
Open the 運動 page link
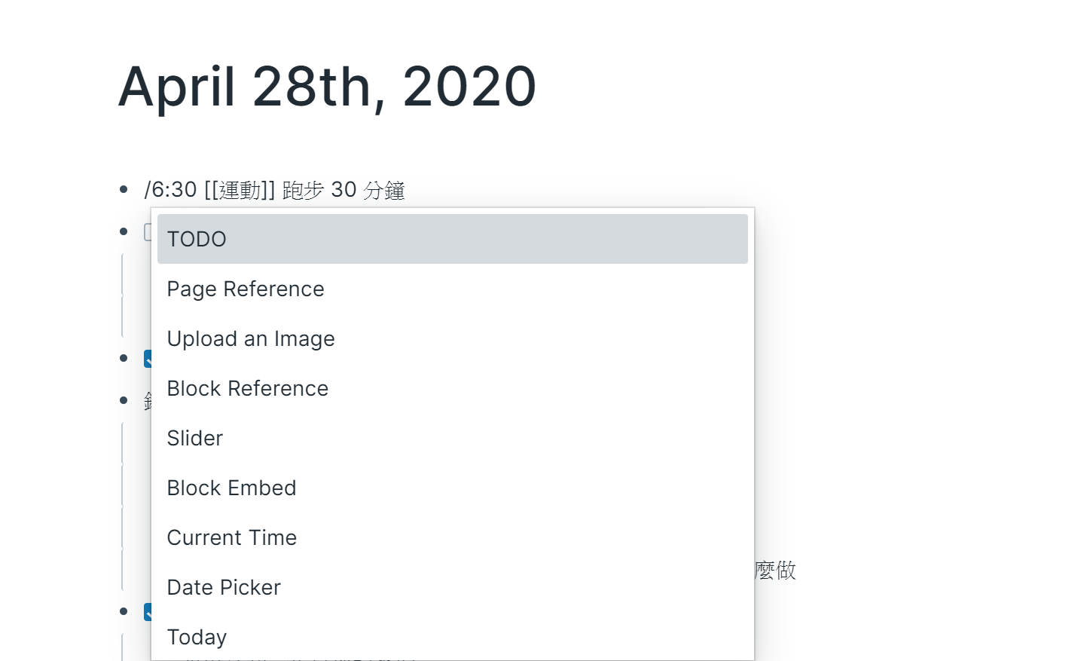[x=240, y=190]
